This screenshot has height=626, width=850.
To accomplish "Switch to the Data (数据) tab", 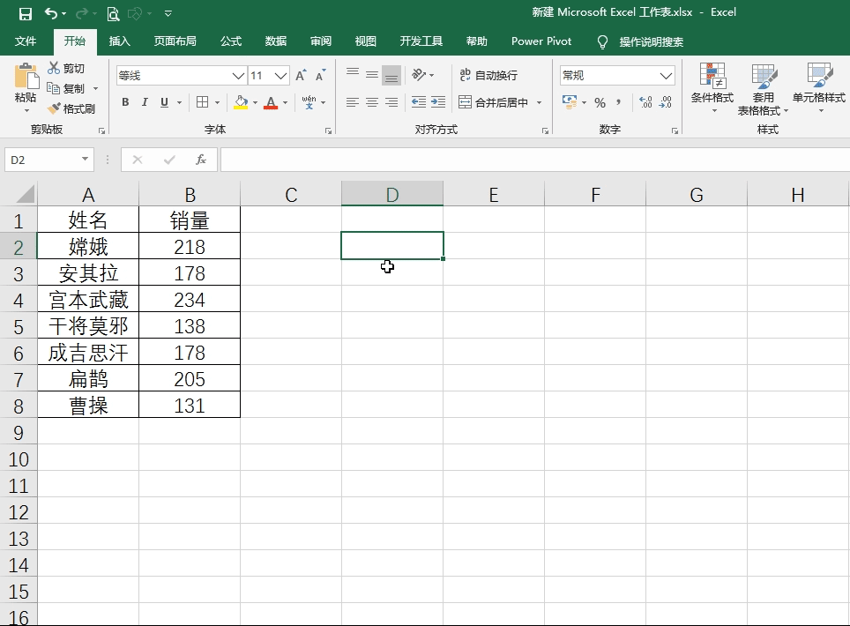I will click(275, 41).
